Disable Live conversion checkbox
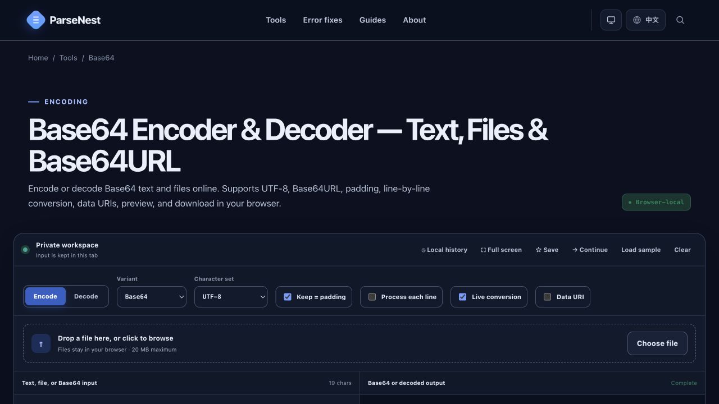This screenshot has height=404, width=719. (462, 297)
